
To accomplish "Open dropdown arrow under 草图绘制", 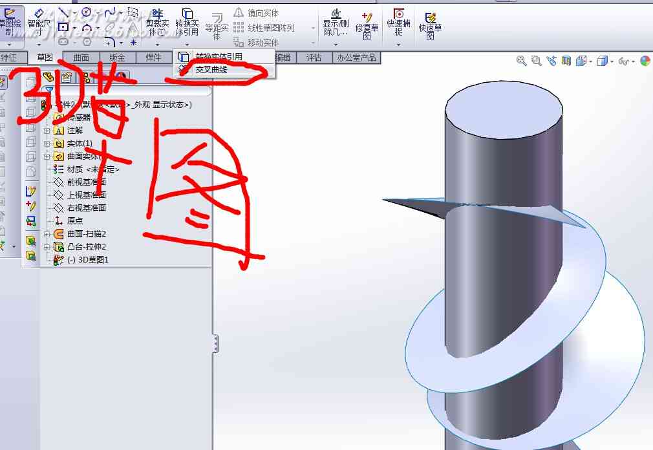I will point(9,44).
